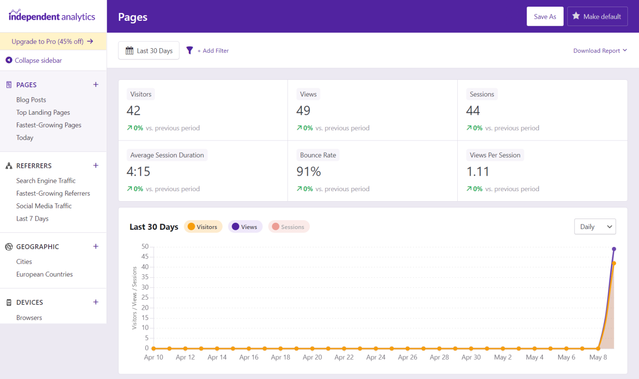
Task: Toggle the Visitors series on the chart
Action: coord(203,226)
